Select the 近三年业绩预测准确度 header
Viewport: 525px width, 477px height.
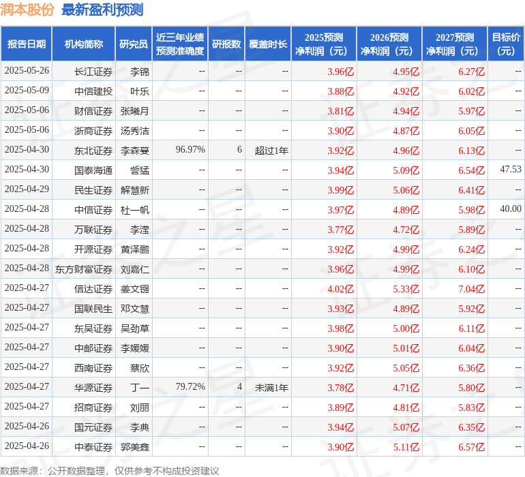coord(180,44)
